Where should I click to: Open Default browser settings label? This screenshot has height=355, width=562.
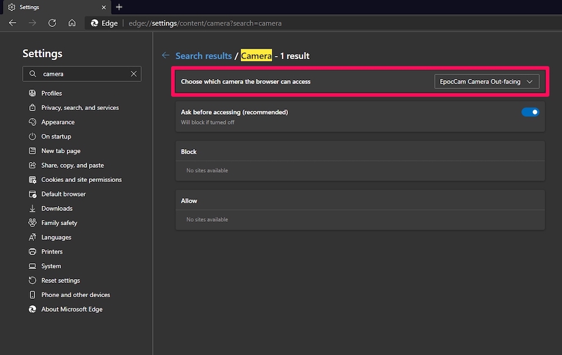[63, 194]
